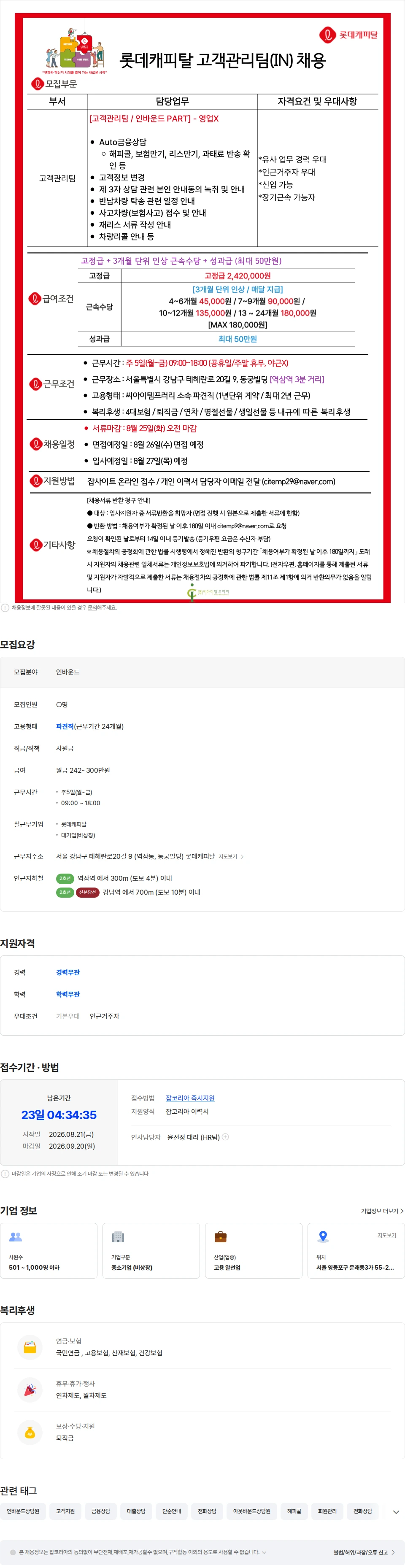Image resolution: width=405 pixels, height=1565 pixels.
Task: Click the 연금·보험 benefit icon
Action: click(30, 1347)
